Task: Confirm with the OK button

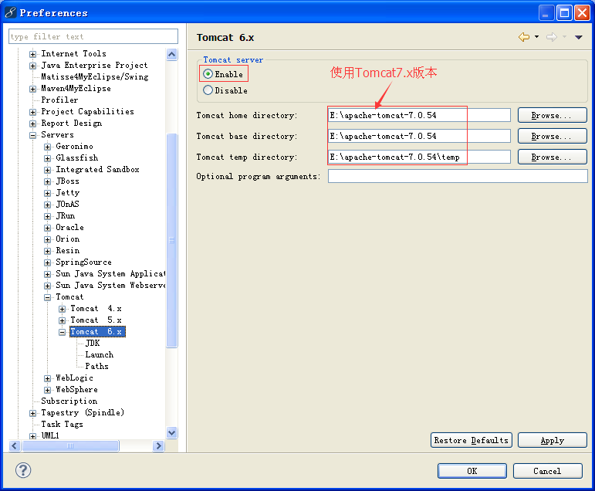Action: [x=472, y=471]
